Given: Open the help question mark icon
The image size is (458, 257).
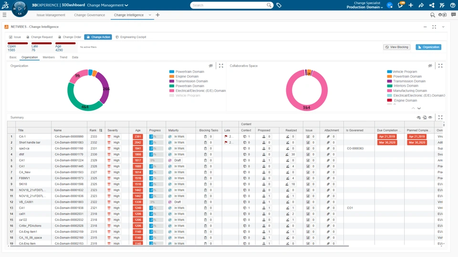Looking at the screenshot, I should click(452, 5).
